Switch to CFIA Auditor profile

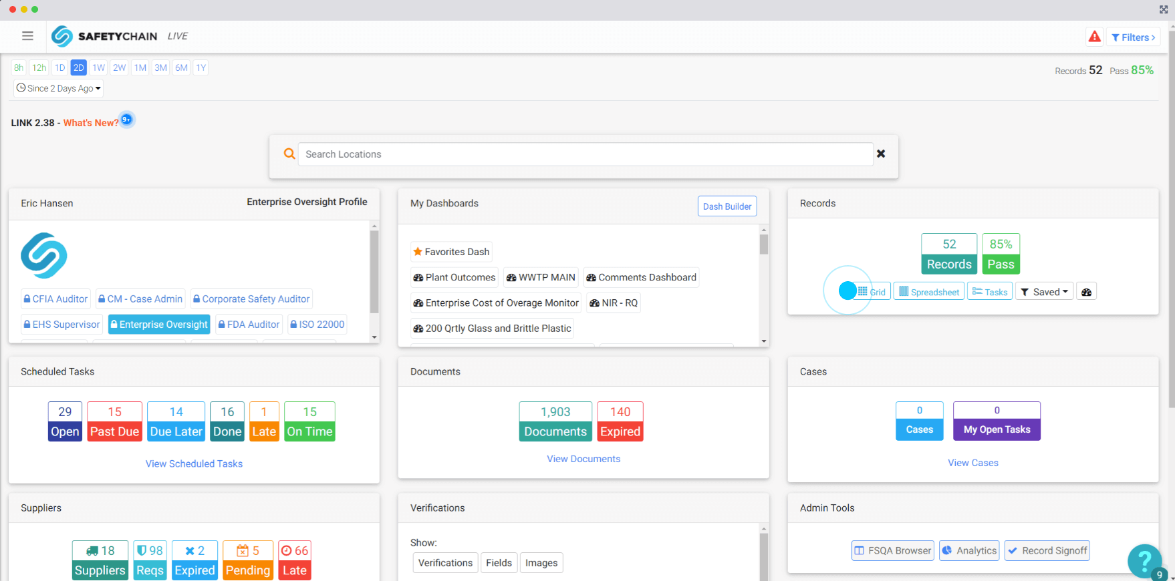(55, 299)
